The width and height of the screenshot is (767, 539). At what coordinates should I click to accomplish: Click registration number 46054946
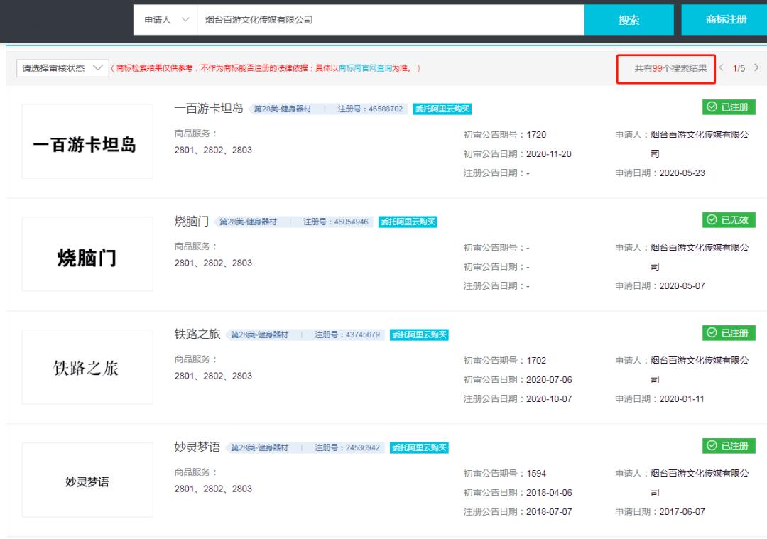coord(350,222)
